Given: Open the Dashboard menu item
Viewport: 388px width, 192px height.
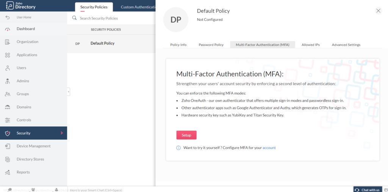Looking at the screenshot, I should click(x=33, y=29).
